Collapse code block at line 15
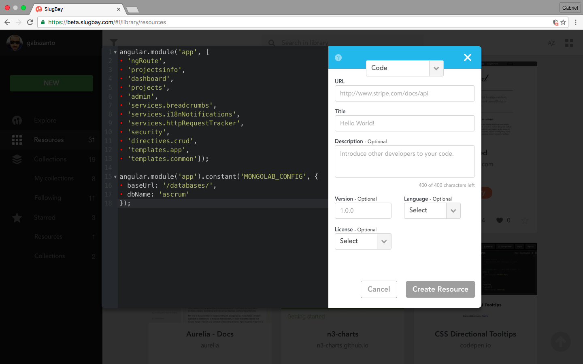 click(115, 177)
